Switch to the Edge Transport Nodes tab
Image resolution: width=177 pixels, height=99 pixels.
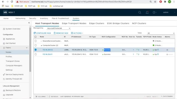[x=74, y=23]
